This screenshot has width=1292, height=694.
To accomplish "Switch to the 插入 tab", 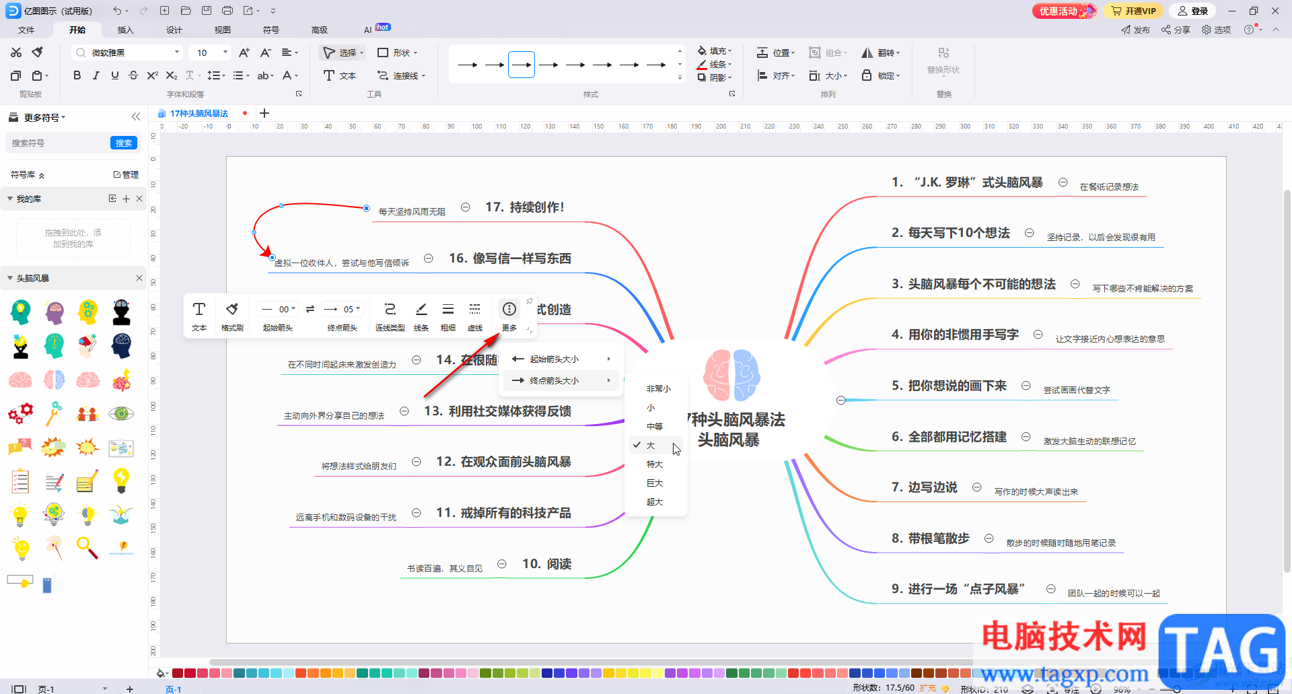I will point(126,30).
